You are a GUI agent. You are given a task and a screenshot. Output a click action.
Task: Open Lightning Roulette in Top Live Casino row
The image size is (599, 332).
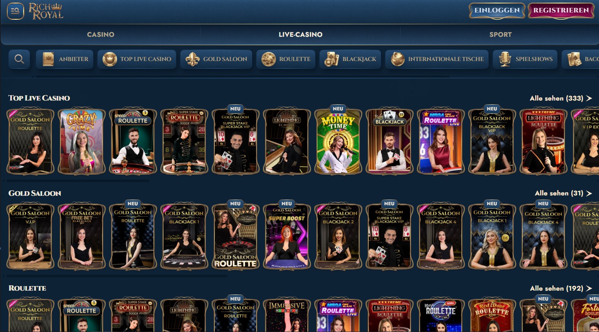coord(287,141)
